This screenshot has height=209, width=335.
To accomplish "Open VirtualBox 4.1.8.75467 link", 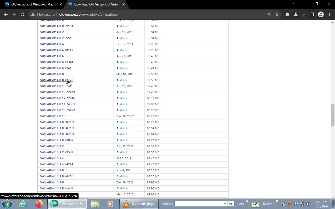I will [57, 188].
